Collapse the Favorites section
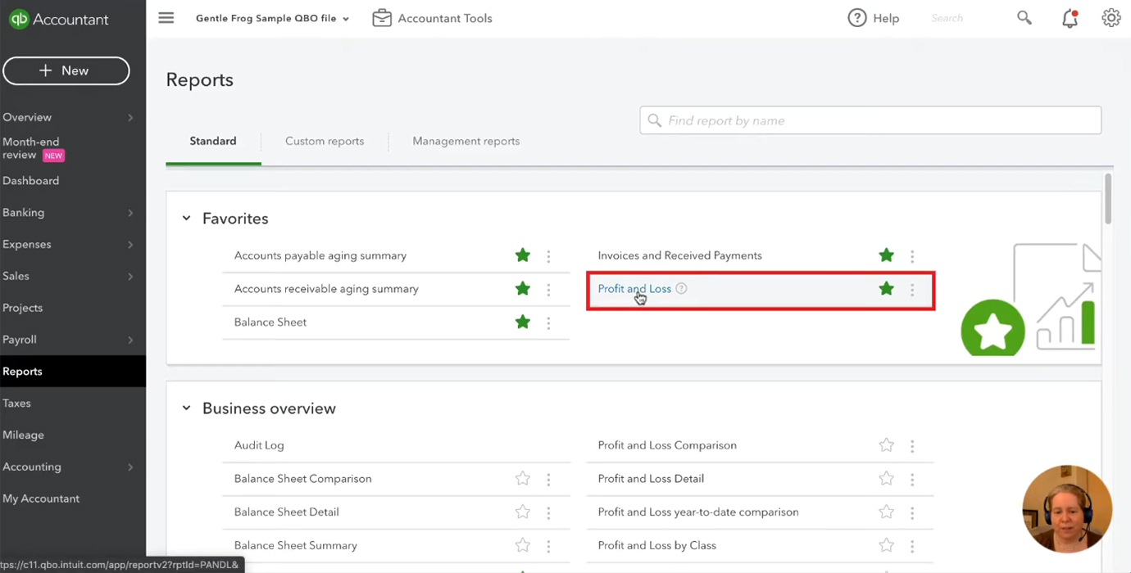The width and height of the screenshot is (1131, 573). coord(186,219)
